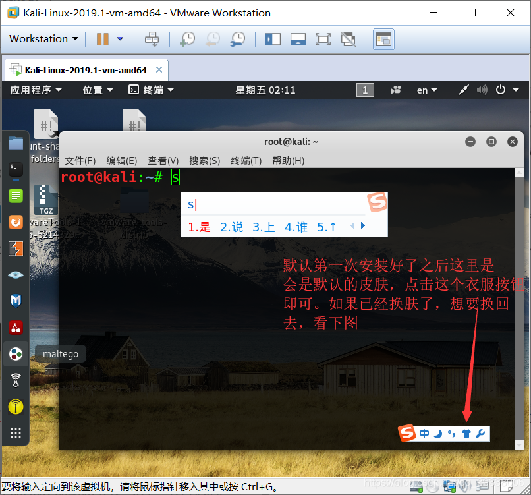
Task: Toggle the thumbnail bar view
Action: [x=298, y=39]
